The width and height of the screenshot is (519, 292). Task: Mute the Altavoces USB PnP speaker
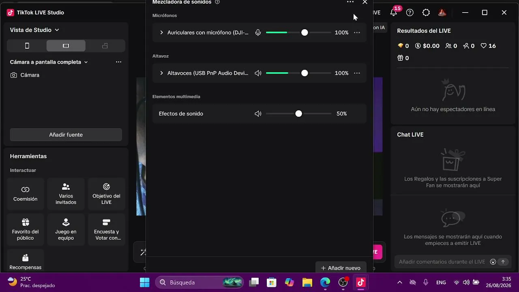tap(258, 73)
